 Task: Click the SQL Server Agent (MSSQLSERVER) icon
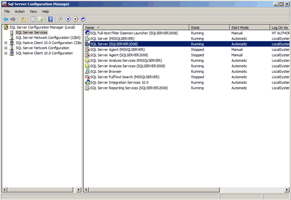88,49
